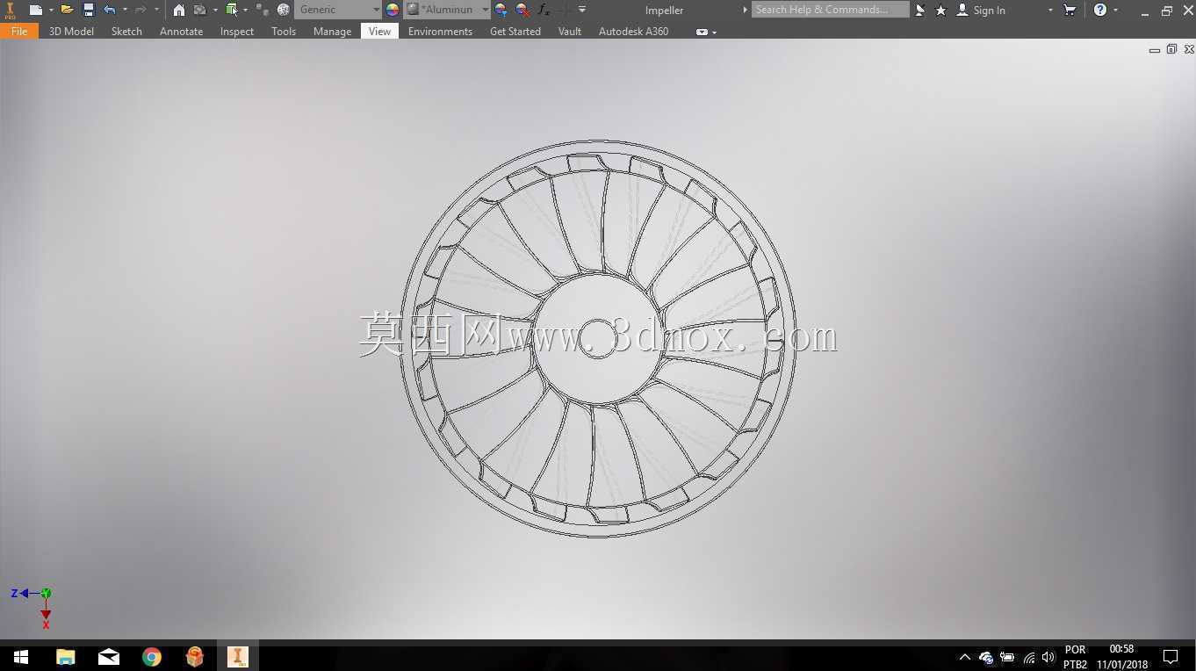Switch to the Vault tab
This screenshot has height=671, width=1196.
tap(570, 32)
